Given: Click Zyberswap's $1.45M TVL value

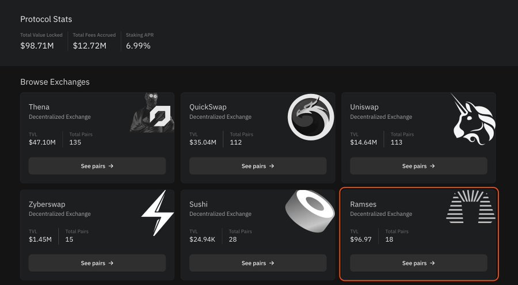Looking at the screenshot, I should 40,240.
